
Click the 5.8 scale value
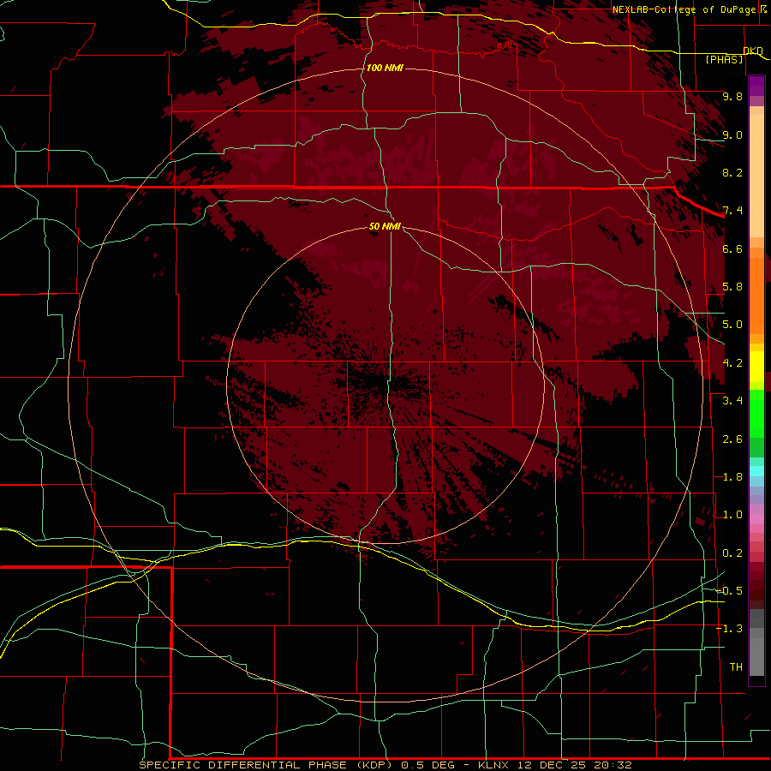pyautogui.click(x=732, y=287)
